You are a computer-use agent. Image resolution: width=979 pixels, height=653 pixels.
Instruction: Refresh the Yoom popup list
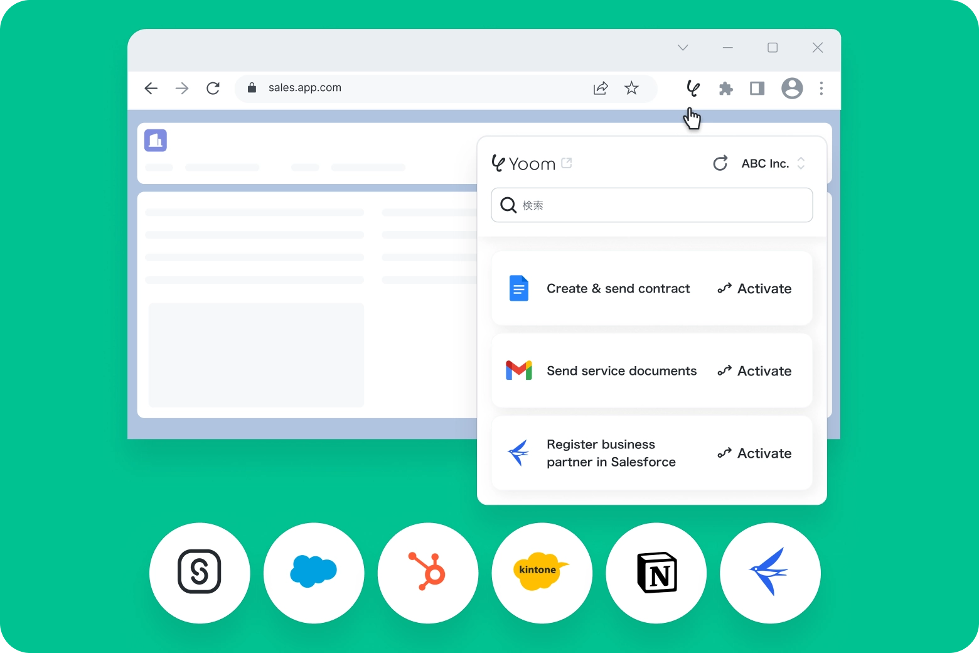click(x=720, y=164)
